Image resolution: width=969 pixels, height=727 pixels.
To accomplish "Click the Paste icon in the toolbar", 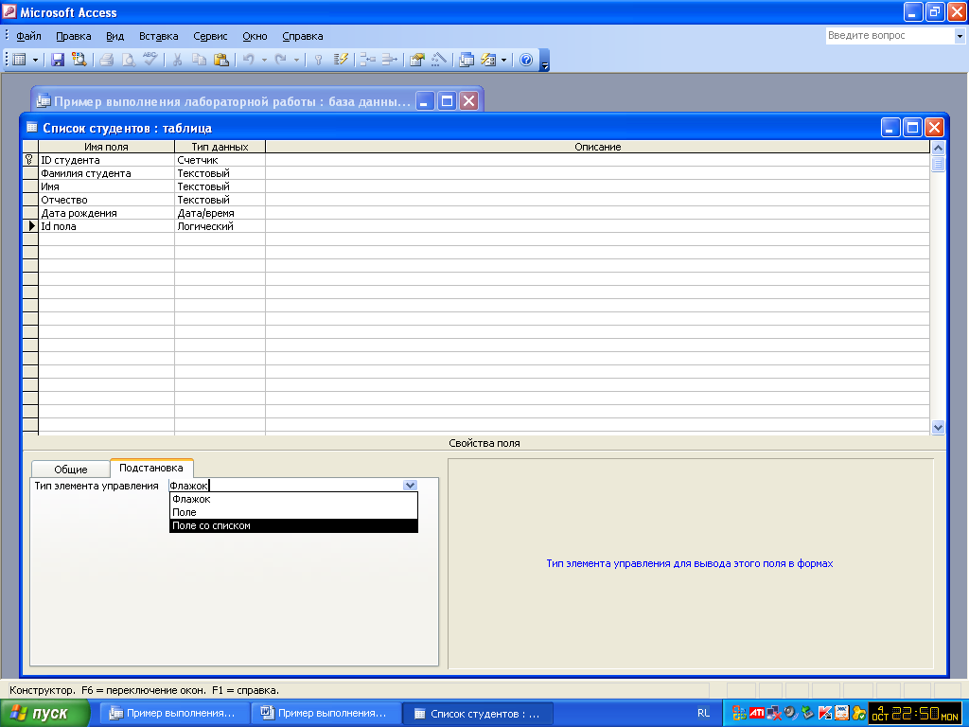I will pyautogui.click(x=220, y=60).
